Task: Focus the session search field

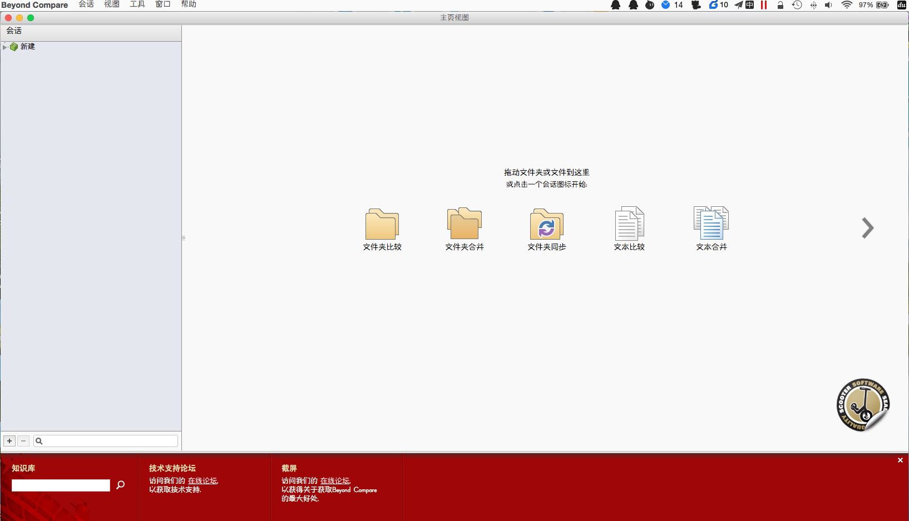Action: tap(106, 441)
